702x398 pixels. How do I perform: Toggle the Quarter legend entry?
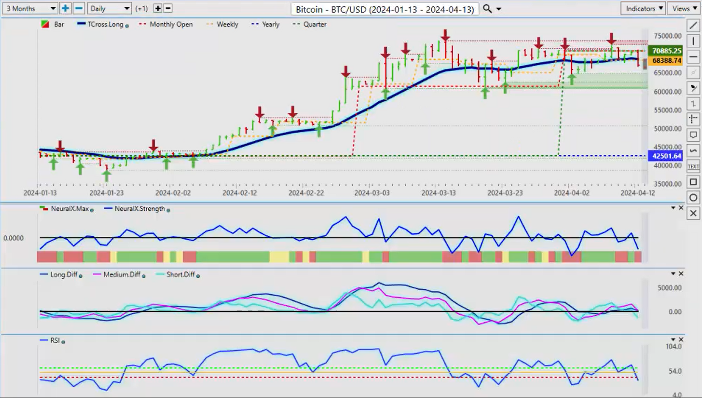(x=310, y=24)
